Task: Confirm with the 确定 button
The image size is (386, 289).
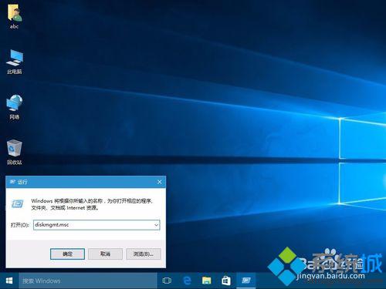Action: pyautogui.click(x=67, y=254)
